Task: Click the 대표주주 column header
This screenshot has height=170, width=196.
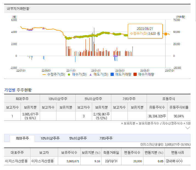Action: 17,152
